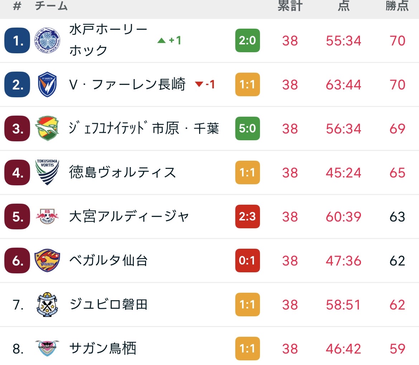Sort table by 勝点 column header
This screenshot has height=365, width=419.
click(x=397, y=6)
